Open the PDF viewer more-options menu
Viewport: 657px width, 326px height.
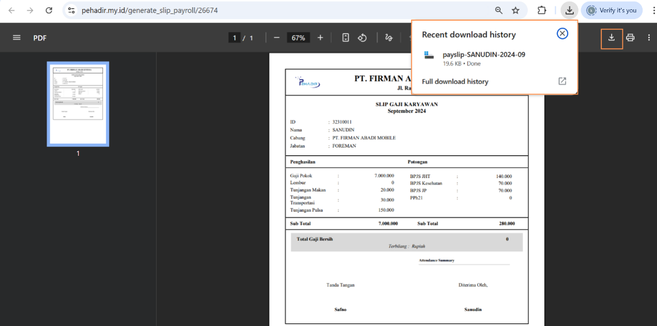[649, 37]
